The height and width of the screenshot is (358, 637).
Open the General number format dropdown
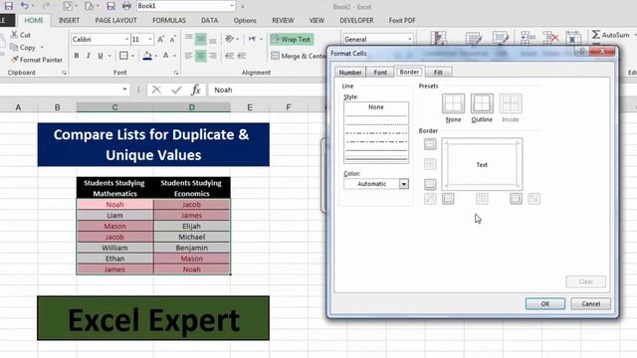(409, 40)
